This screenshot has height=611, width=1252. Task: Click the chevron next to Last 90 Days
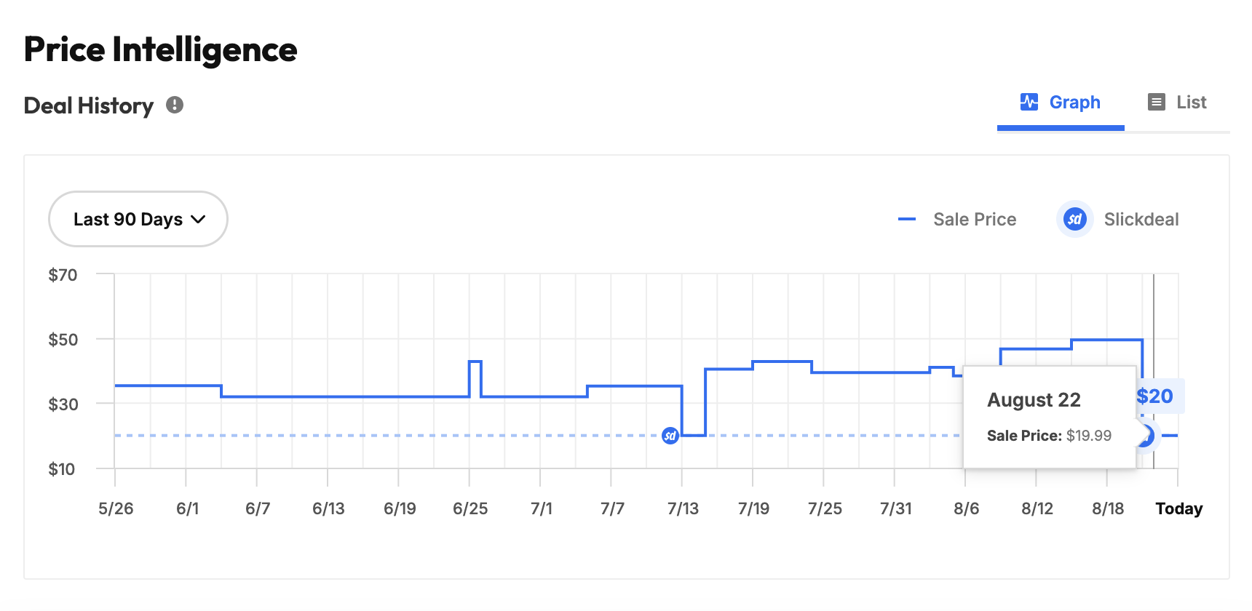pos(198,219)
